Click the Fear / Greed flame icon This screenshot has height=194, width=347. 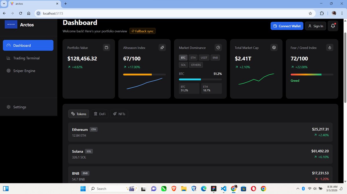(330, 48)
